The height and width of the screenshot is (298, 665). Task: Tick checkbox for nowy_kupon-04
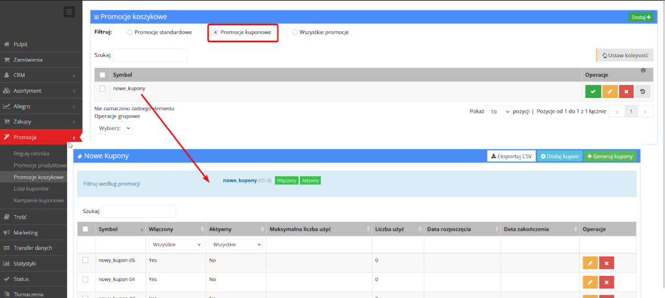(x=85, y=280)
